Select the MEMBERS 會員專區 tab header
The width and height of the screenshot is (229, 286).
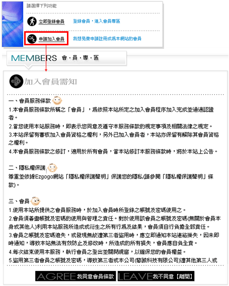coord(66,58)
